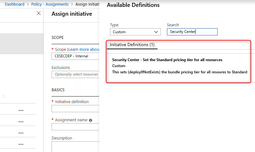Open Policy - Assignments breadcrumb

pos(50,4)
